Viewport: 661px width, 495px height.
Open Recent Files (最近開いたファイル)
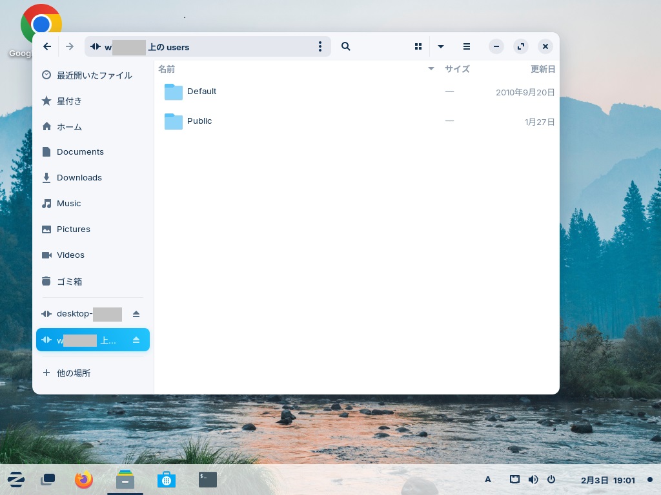94,75
